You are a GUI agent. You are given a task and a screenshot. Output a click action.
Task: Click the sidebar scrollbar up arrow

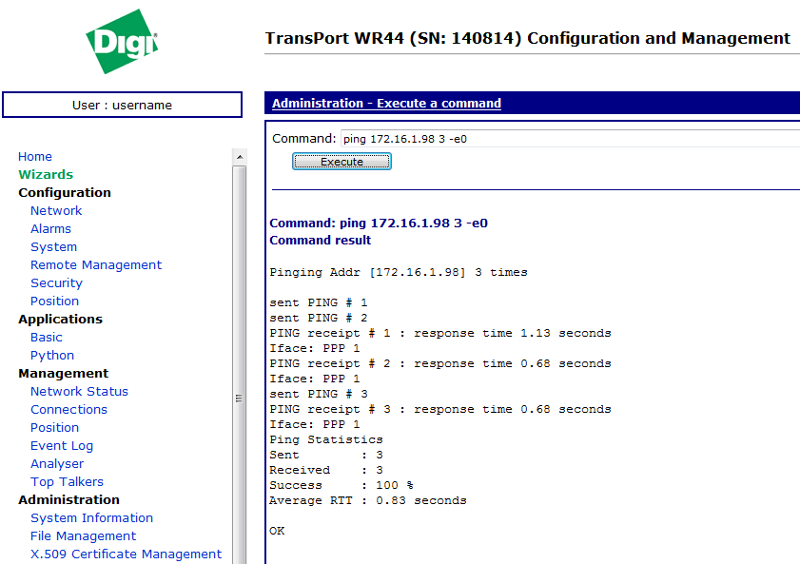(239, 157)
